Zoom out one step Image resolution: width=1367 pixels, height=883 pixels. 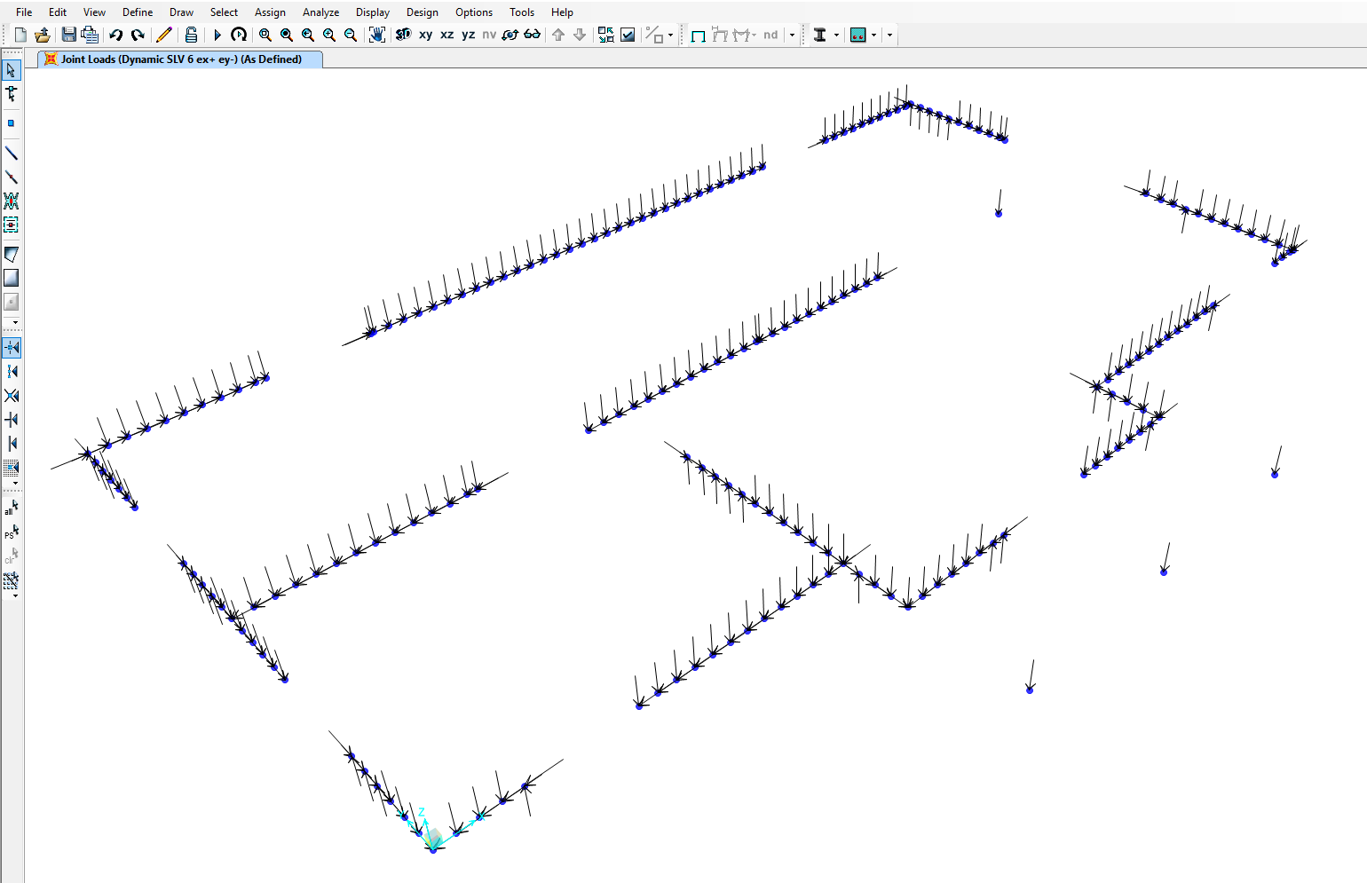coord(351,35)
